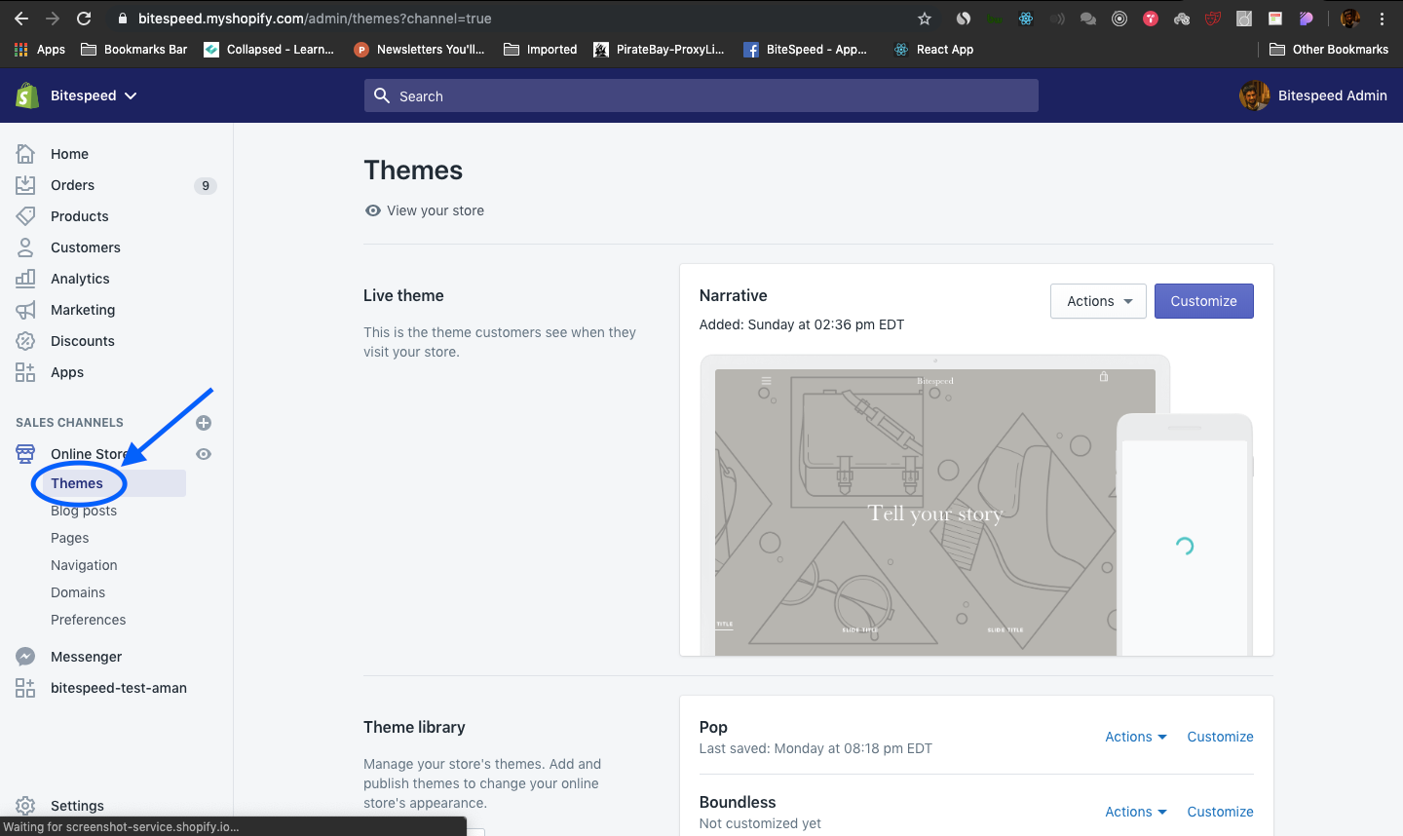1403x836 pixels.
Task: Click the Orders inbox icon
Action: (x=25, y=185)
